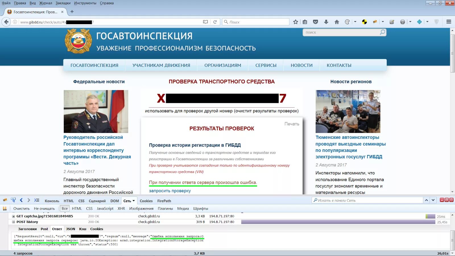Viewport: 455px width, 256px height.
Task: Toggle the Медиа network filter
Action: coord(183,208)
